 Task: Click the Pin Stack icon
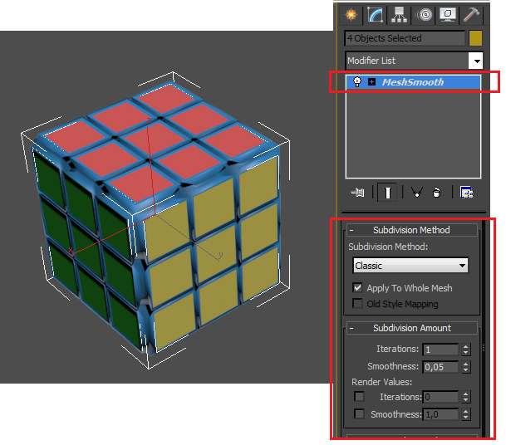tap(357, 193)
